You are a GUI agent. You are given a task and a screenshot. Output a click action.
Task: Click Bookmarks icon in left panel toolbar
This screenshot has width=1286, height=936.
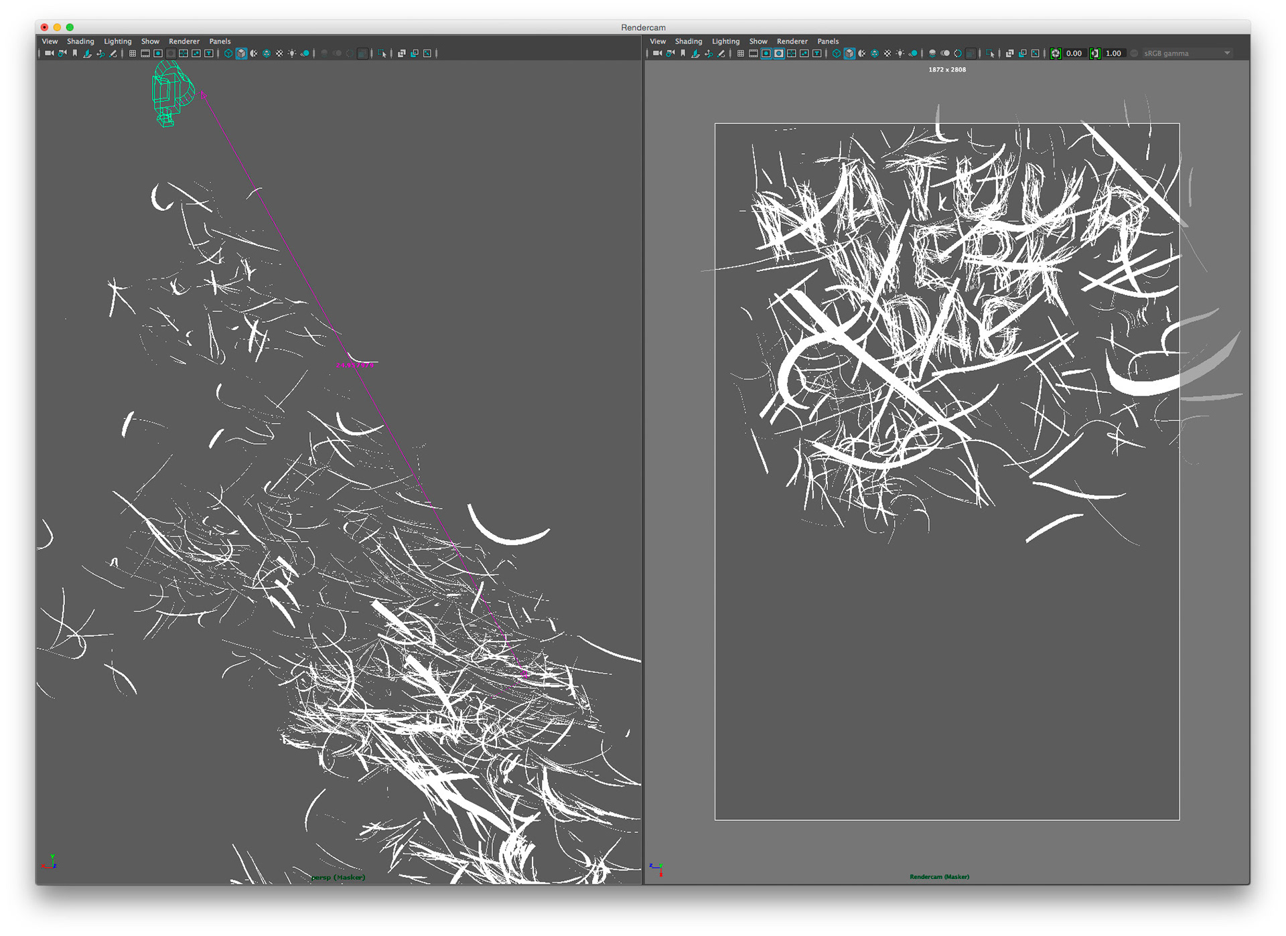click(x=75, y=54)
